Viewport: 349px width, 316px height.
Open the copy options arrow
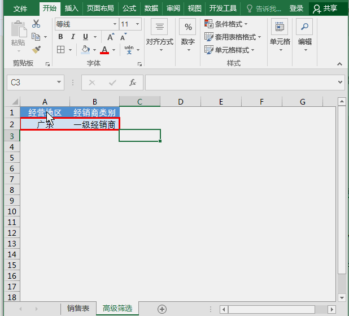pyautogui.click(x=45, y=37)
